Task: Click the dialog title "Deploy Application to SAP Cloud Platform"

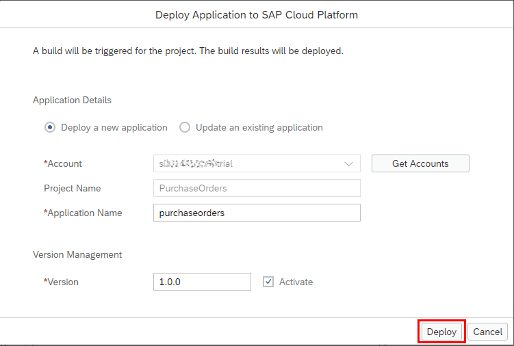Action: (257, 14)
